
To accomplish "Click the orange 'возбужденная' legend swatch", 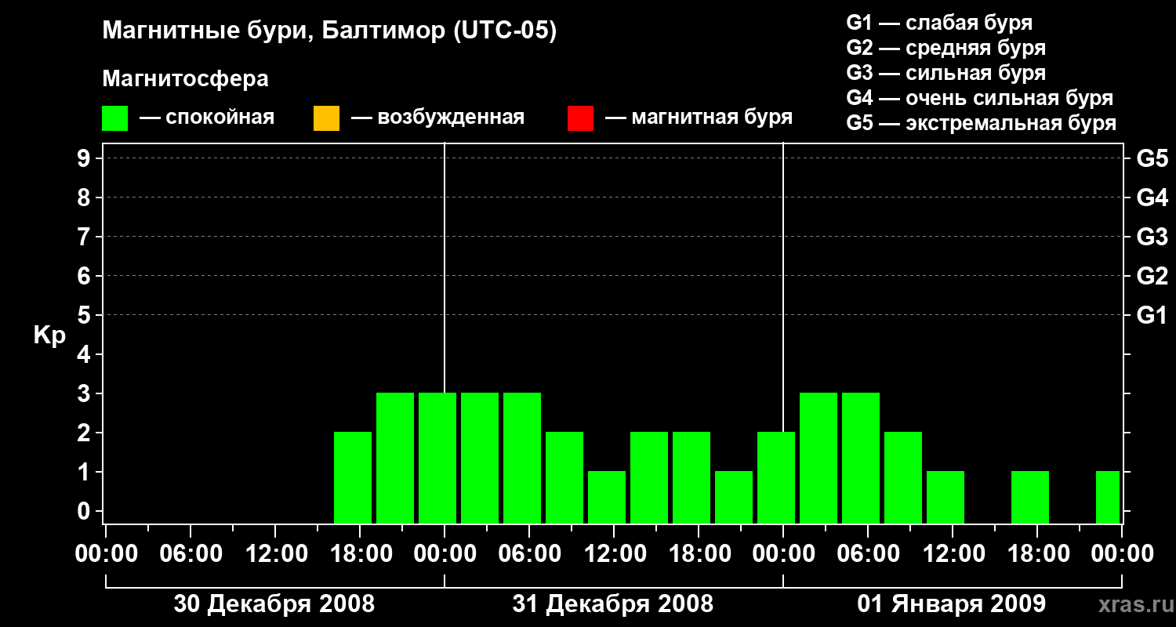I will 326,118.
